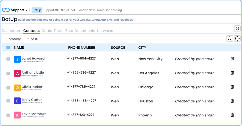Open Support.CC in top navigation
Viewport: 242px width, 126px height.
tap(51, 10)
